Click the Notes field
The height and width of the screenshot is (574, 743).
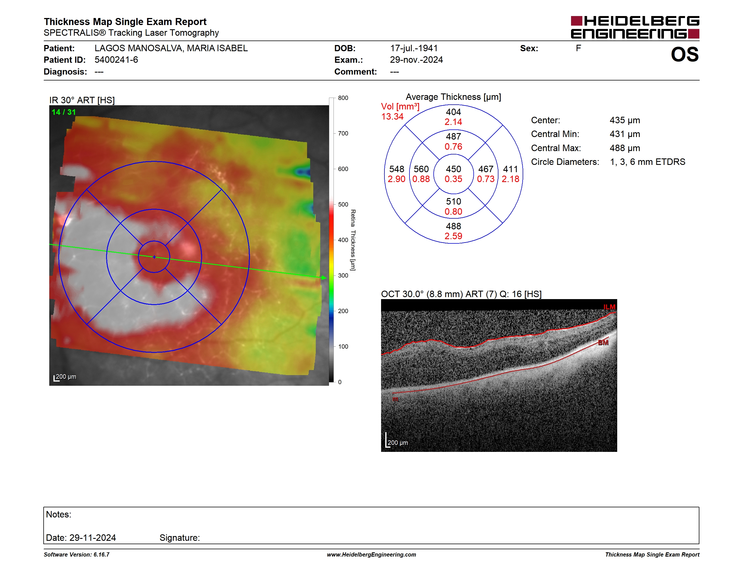click(x=371, y=526)
